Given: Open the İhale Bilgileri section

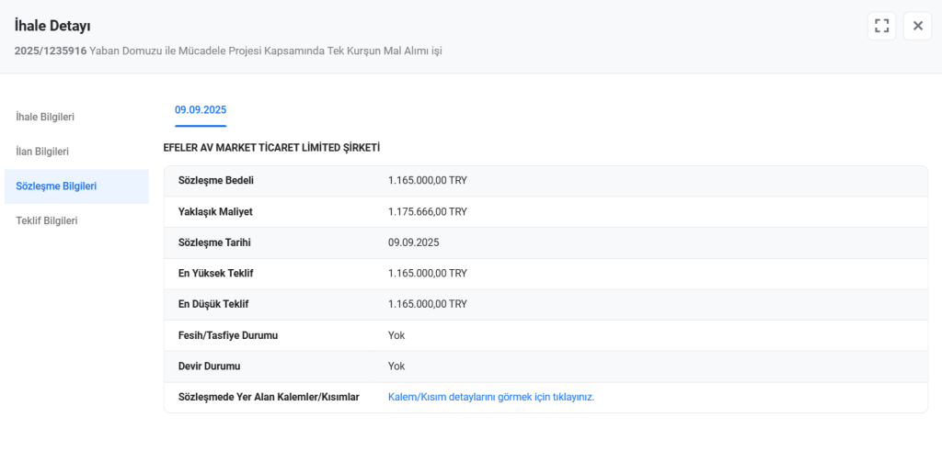Looking at the screenshot, I should [45, 117].
